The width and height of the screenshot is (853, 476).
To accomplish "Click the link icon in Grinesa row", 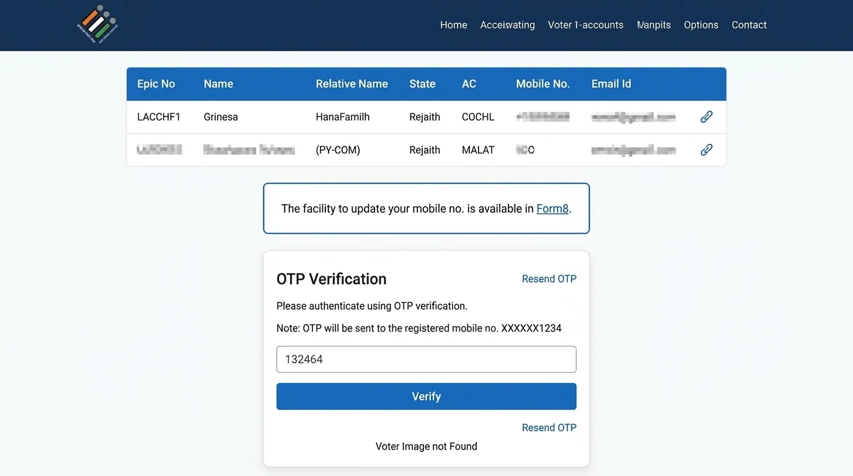I will pyautogui.click(x=706, y=117).
